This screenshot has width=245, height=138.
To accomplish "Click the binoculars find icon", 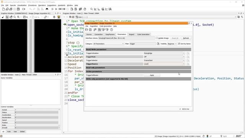I will click(x=47, y=9).
